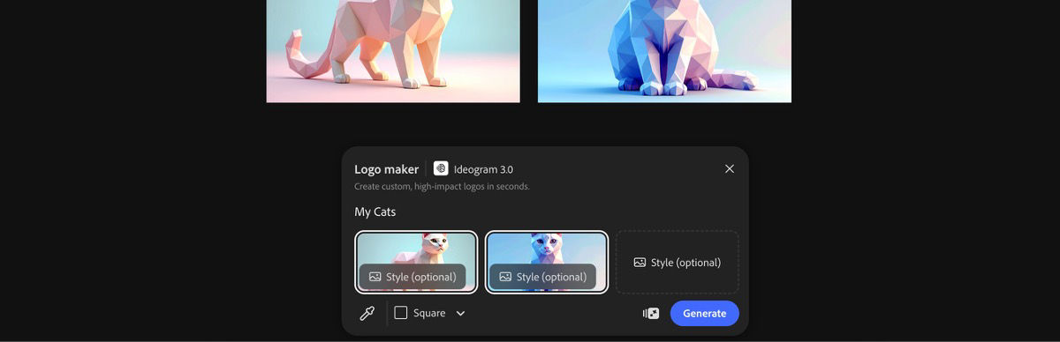
Task: Open the generated pink low-poly cat image
Action: click(x=393, y=51)
